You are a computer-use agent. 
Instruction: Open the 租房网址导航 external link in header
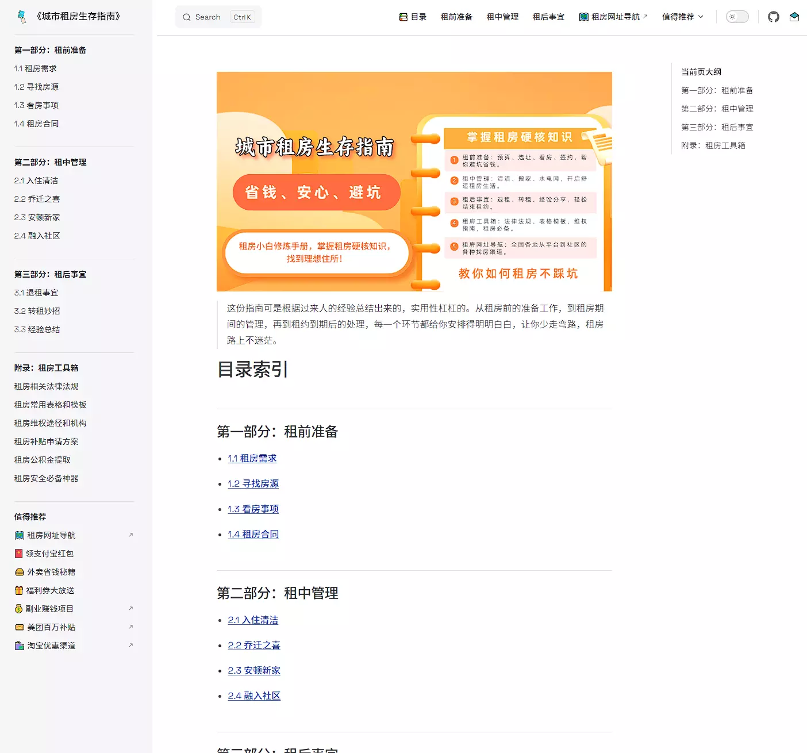[613, 17]
